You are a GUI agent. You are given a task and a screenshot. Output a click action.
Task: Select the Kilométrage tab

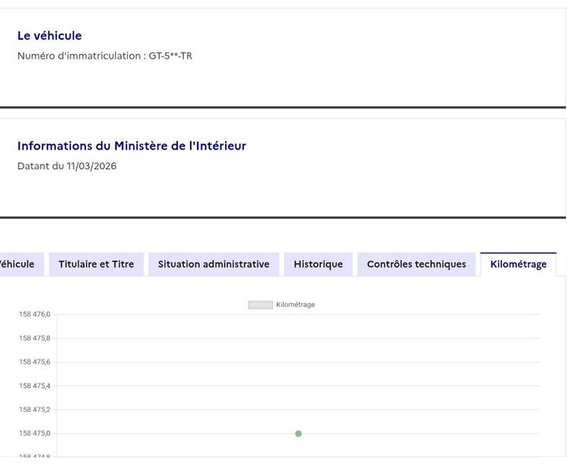(518, 264)
